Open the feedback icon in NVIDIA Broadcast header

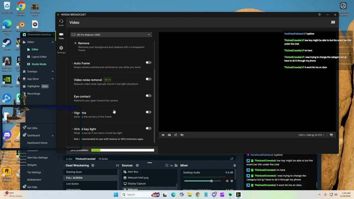coord(333,22)
